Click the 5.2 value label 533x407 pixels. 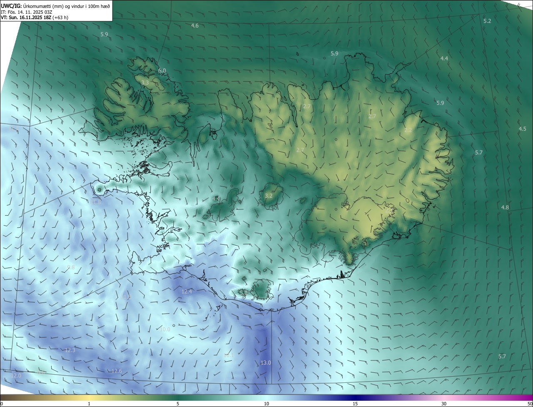point(487,21)
